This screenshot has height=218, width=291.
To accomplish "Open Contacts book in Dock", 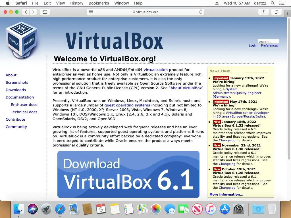I will coord(87,209).
